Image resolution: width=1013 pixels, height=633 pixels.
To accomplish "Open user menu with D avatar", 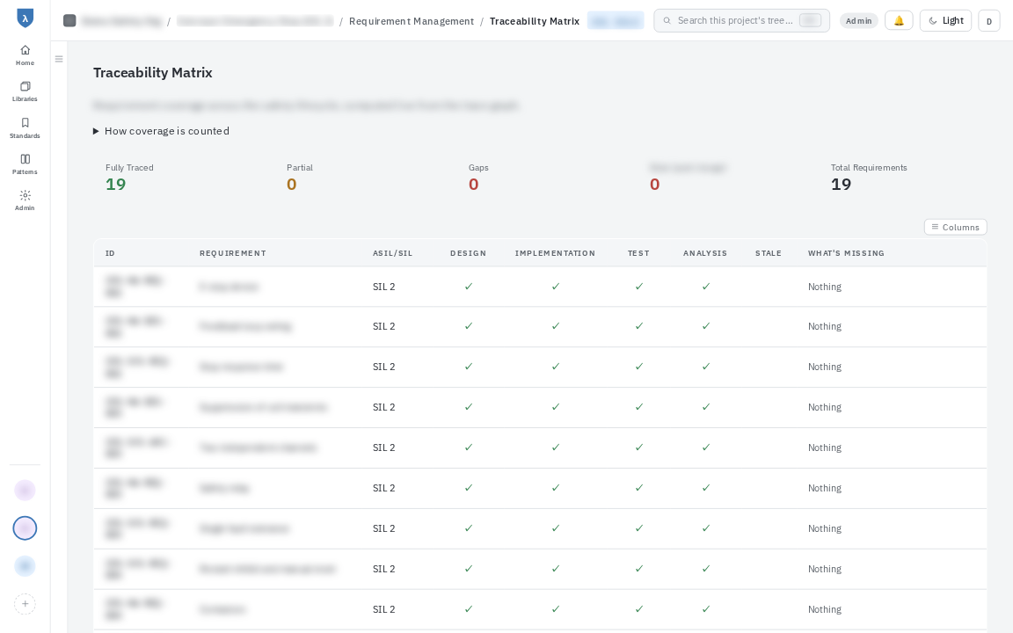I will (x=989, y=21).
